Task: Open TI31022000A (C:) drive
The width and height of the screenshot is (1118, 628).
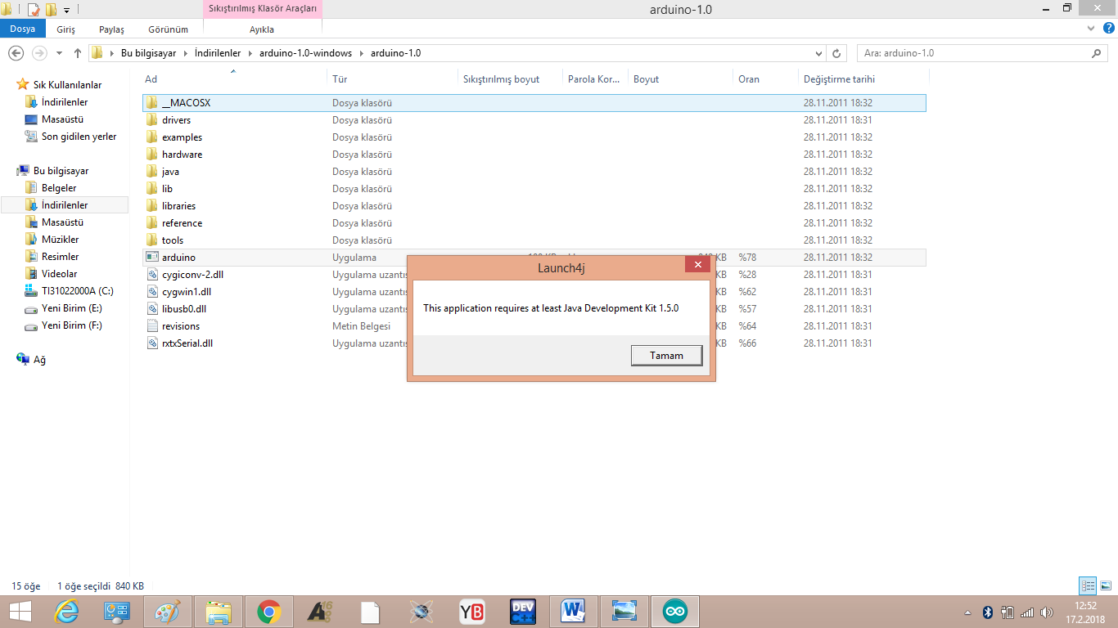Action: 77,291
